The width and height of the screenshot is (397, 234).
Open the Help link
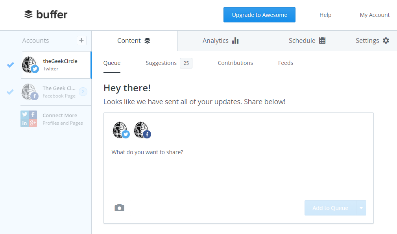coord(325,15)
